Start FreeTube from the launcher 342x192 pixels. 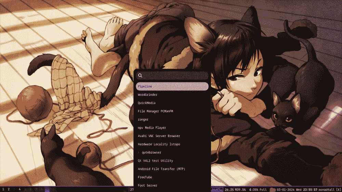tap(145, 177)
